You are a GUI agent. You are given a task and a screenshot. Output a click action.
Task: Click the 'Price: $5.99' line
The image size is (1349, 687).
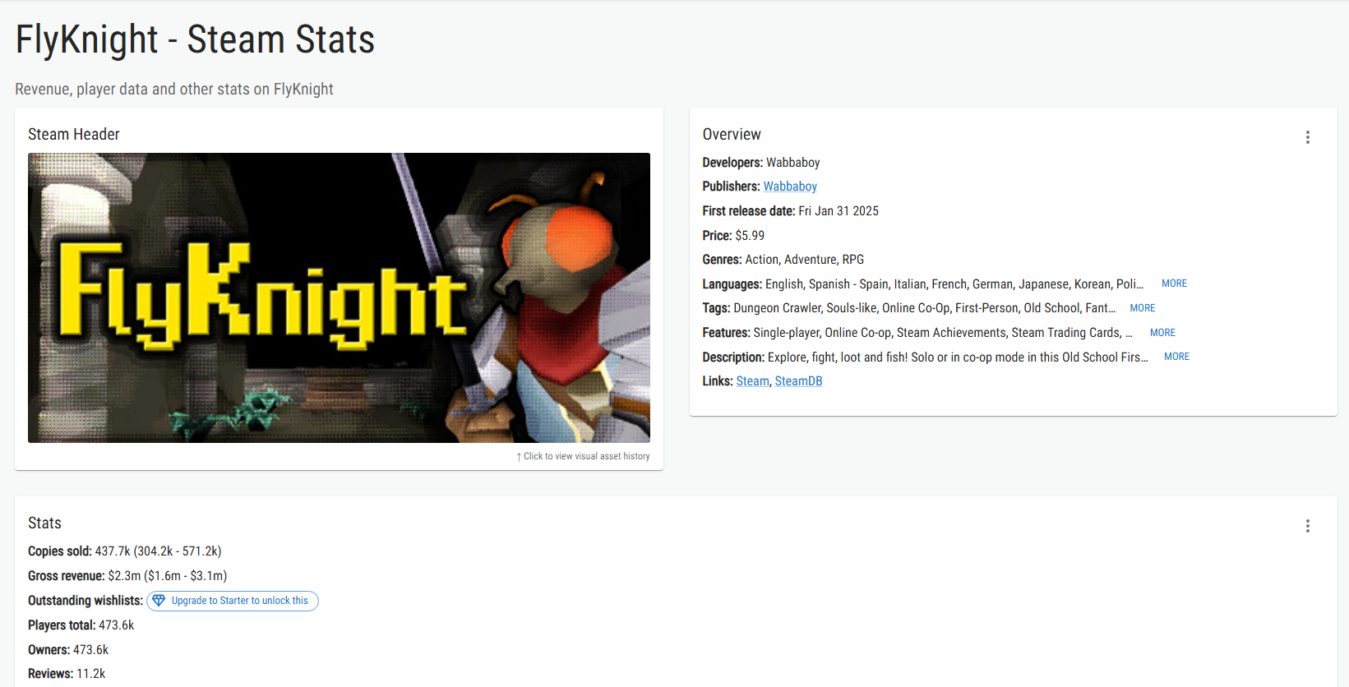733,236
